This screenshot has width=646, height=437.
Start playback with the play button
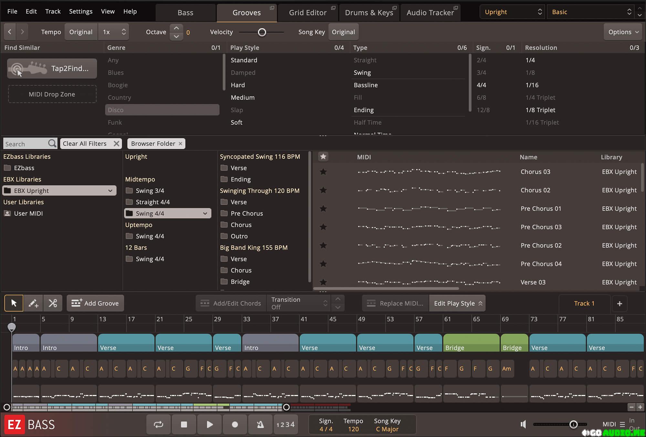click(209, 424)
